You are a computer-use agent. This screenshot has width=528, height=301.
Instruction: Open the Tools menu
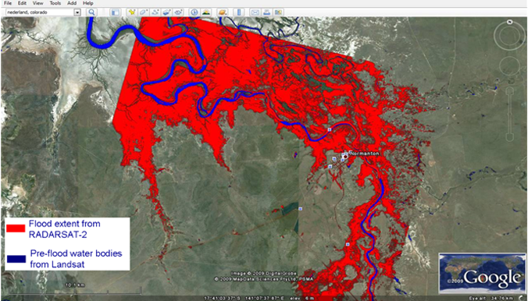click(55, 3)
